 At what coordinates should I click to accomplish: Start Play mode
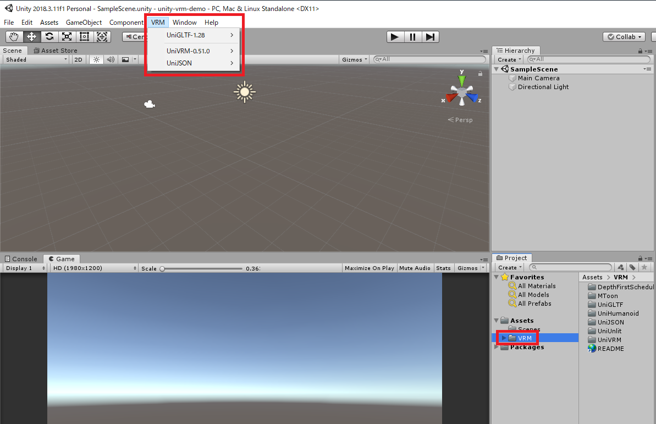coord(394,37)
